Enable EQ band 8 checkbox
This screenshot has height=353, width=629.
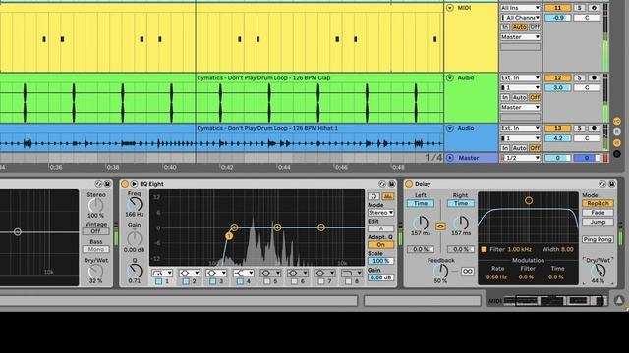pyautogui.click(x=348, y=281)
